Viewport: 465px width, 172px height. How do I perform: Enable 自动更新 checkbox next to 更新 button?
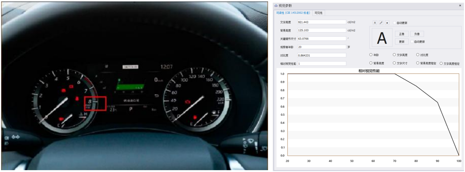click(412, 41)
